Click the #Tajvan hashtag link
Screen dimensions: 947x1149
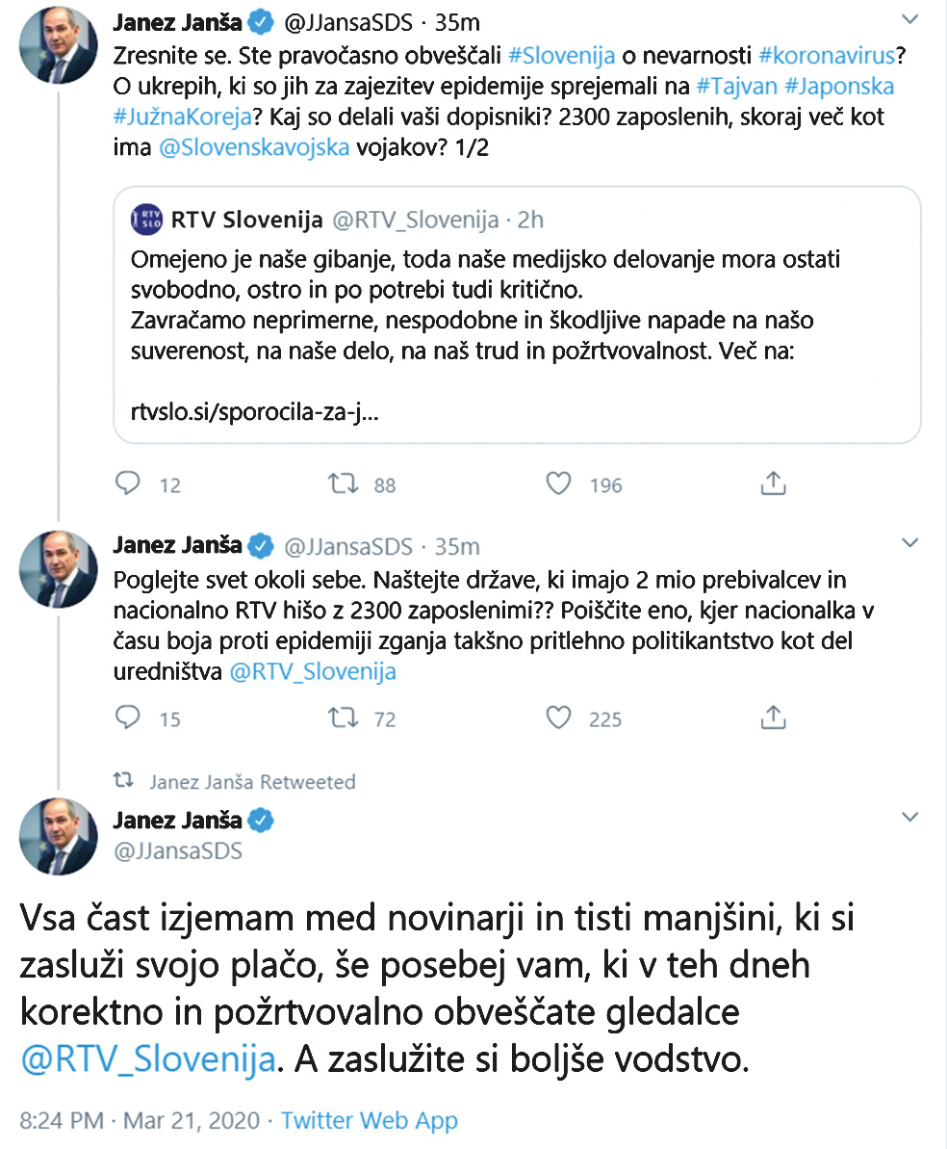[732, 86]
